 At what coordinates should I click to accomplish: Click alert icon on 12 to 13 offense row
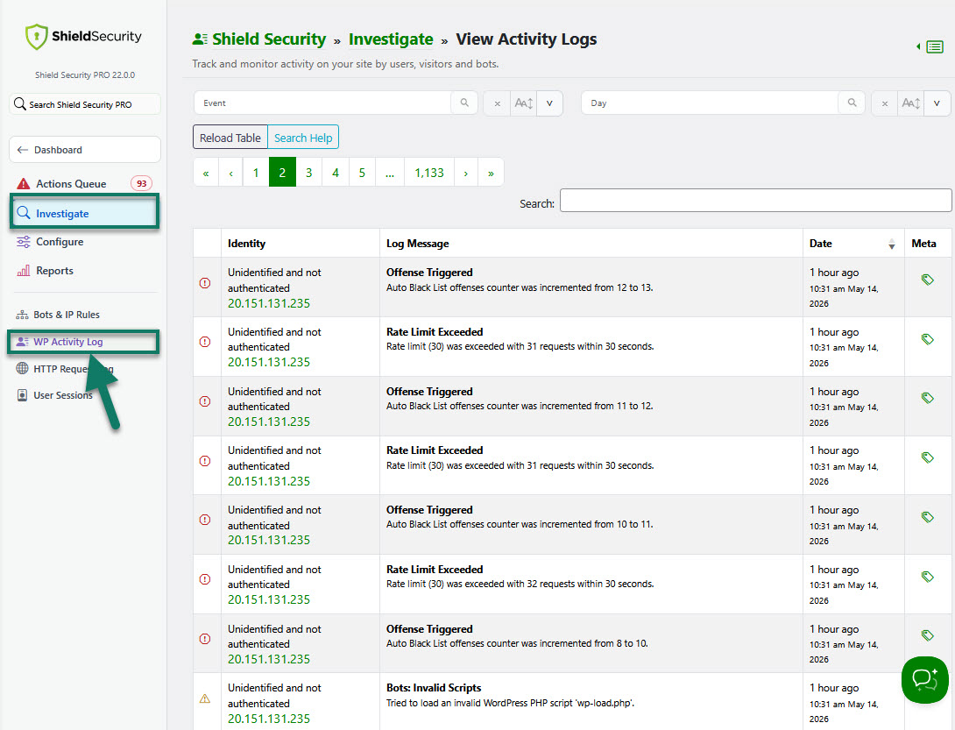[x=205, y=283]
